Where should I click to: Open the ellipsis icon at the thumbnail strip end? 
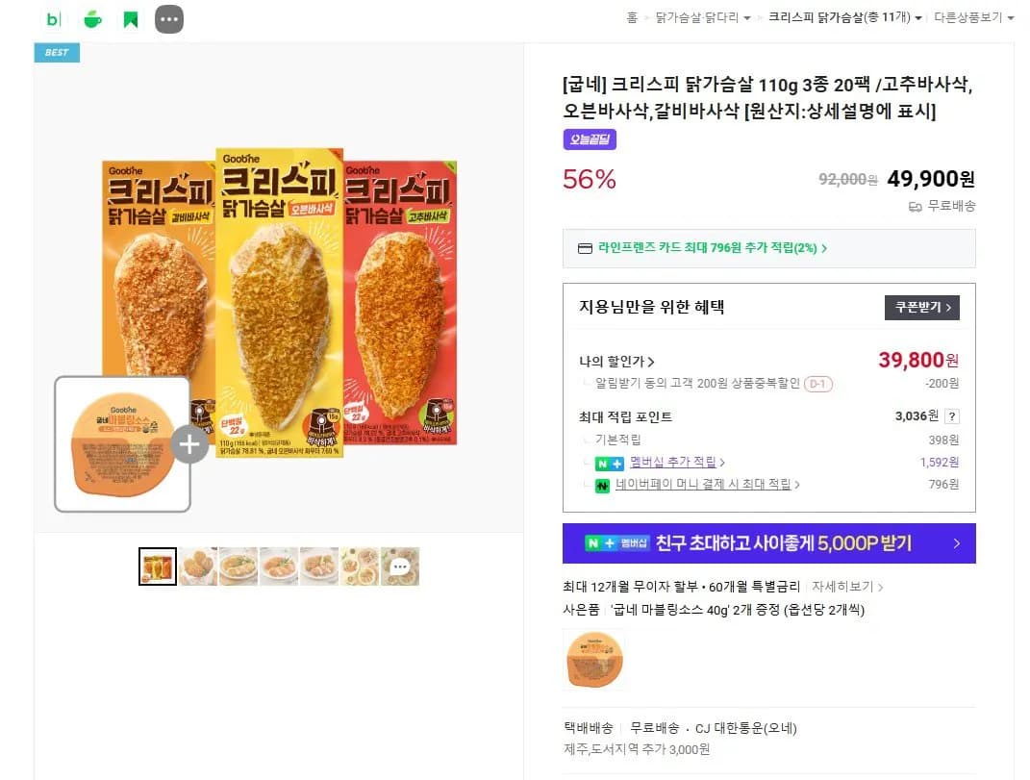pos(400,566)
